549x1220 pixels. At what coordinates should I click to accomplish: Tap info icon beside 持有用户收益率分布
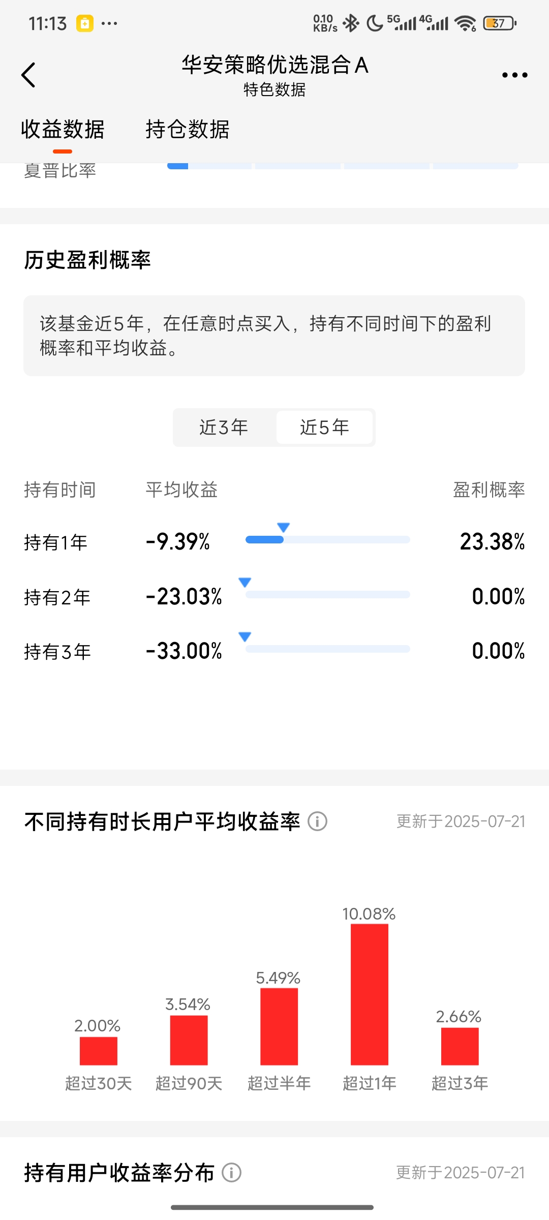point(232,1173)
